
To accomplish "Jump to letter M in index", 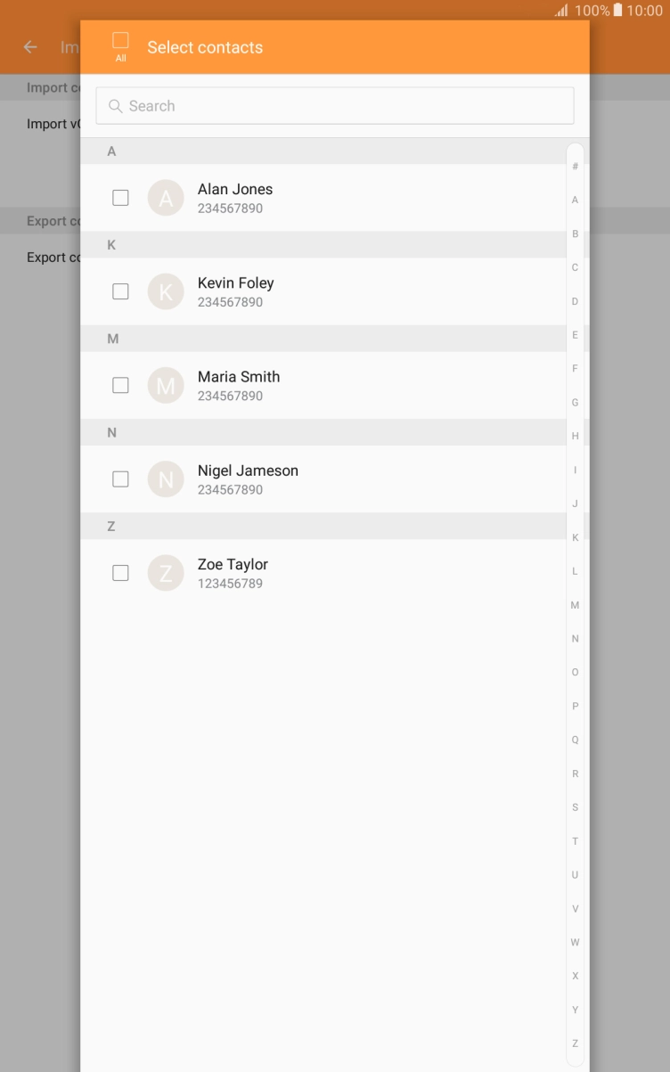I will pos(575,605).
